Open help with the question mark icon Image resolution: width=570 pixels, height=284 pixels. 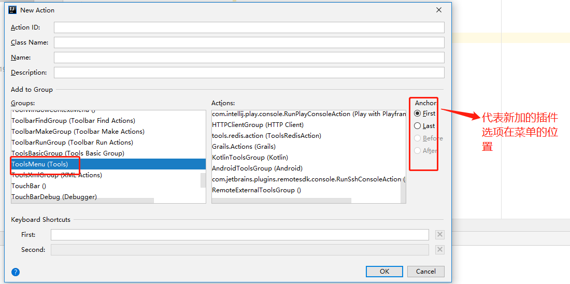point(16,272)
